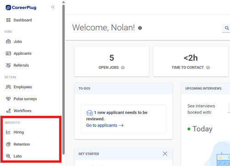The height and width of the screenshot is (166, 230).
Task: Open the Dashboard menu item
Action: [x=22, y=20]
